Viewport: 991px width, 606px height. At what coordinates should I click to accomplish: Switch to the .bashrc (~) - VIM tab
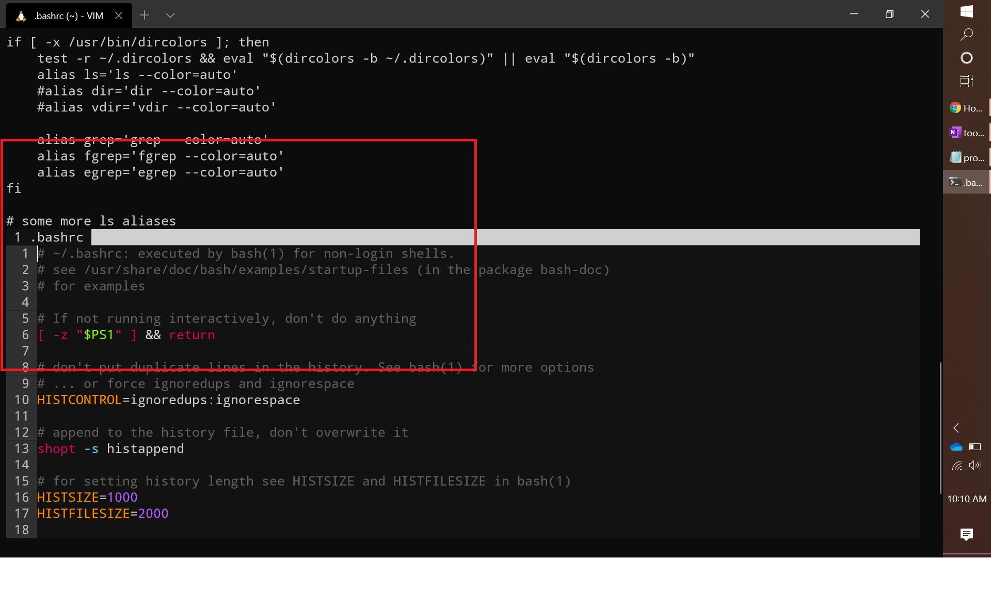pos(65,15)
